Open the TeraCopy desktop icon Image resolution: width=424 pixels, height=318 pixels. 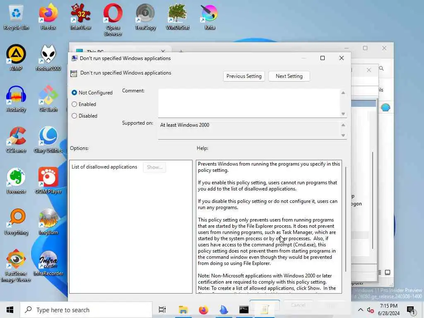coord(145,17)
